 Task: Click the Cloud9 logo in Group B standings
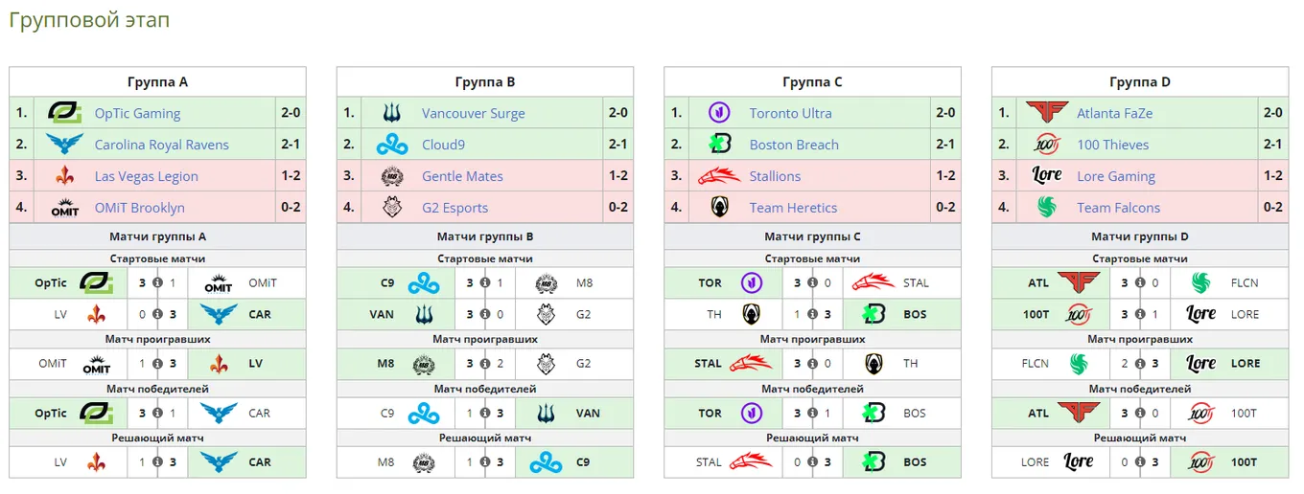pos(392,145)
